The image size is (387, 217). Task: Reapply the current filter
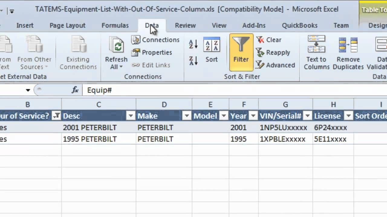[x=273, y=52]
